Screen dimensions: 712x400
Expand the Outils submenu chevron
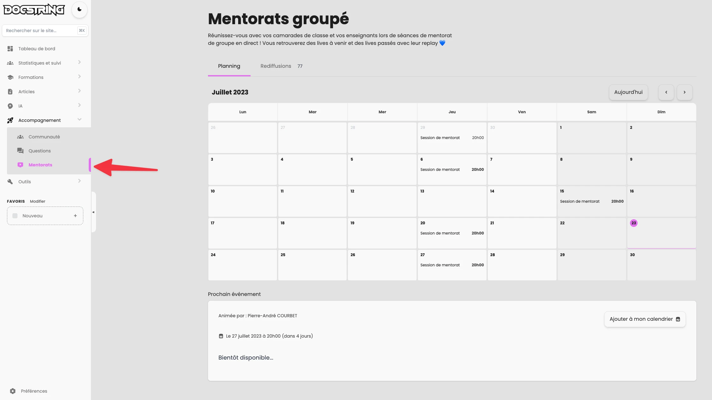[79, 181]
